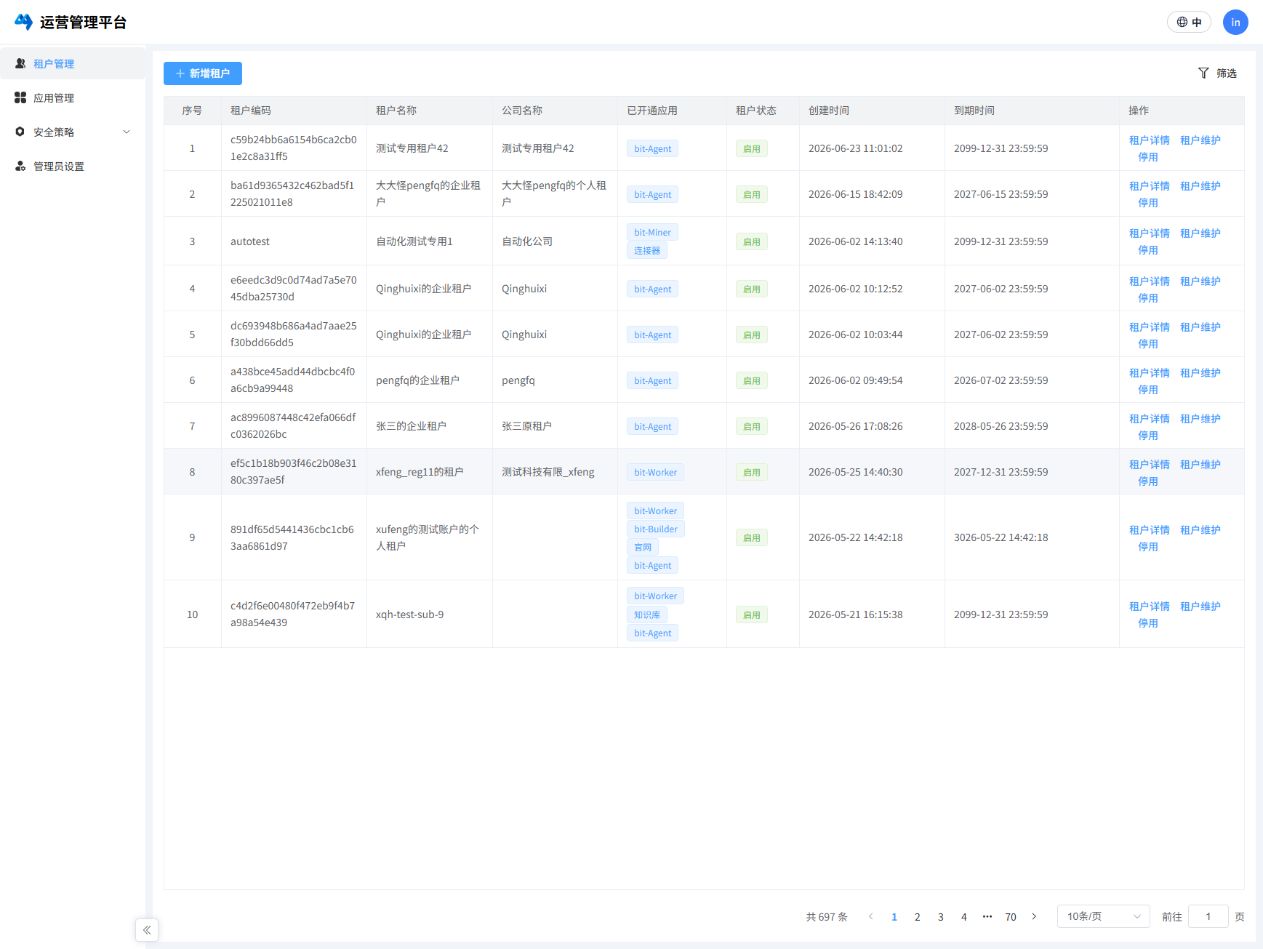This screenshot has width=1263, height=949.
Task: Go to last page 70
Action: pyautogui.click(x=1011, y=916)
